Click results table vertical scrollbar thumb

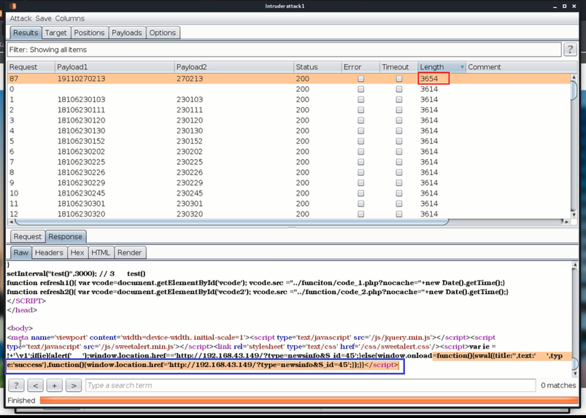[574, 90]
